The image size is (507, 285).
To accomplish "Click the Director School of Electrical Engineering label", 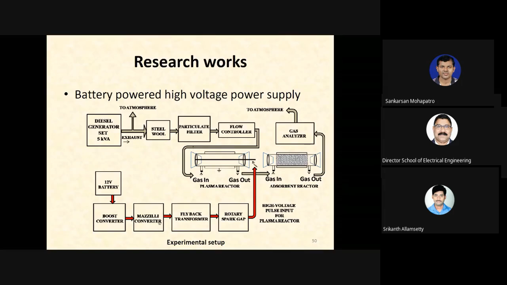I will (x=426, y=160).
